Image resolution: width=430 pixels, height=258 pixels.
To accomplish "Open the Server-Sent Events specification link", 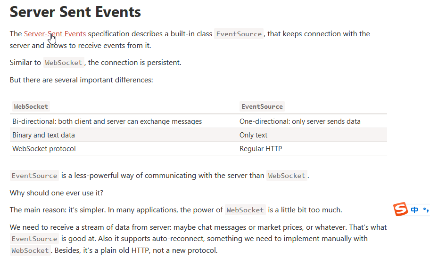I will (55, 34).
